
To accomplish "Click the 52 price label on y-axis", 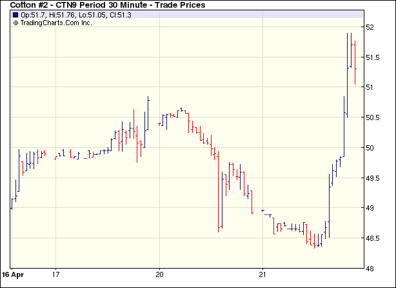I will [370, 27].
